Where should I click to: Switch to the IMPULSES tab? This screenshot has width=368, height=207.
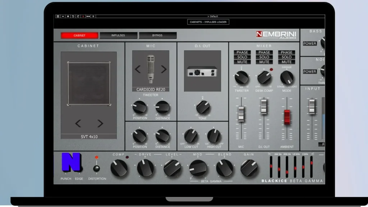(x=118, y=36)
